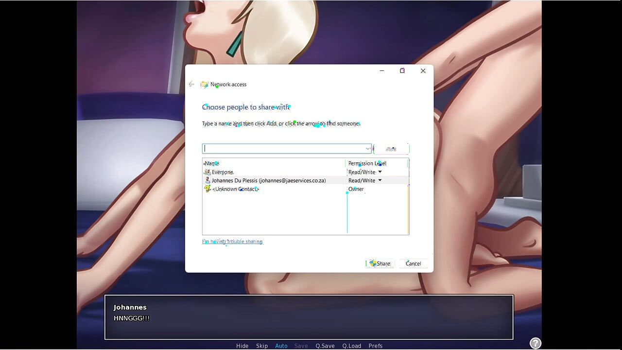Toggle Auto mode in the game menu

281,346
